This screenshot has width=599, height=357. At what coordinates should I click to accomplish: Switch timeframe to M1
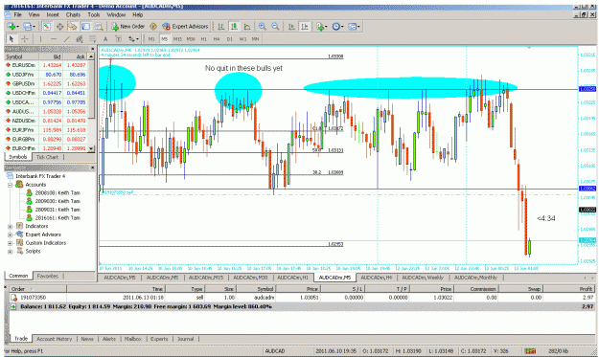coord(151,39)
